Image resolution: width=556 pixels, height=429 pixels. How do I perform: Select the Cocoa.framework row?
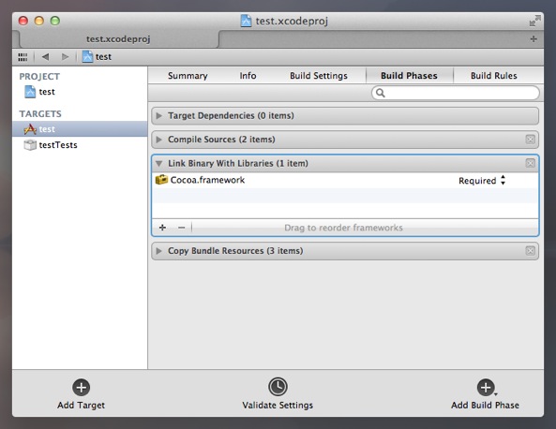(345, 181)
